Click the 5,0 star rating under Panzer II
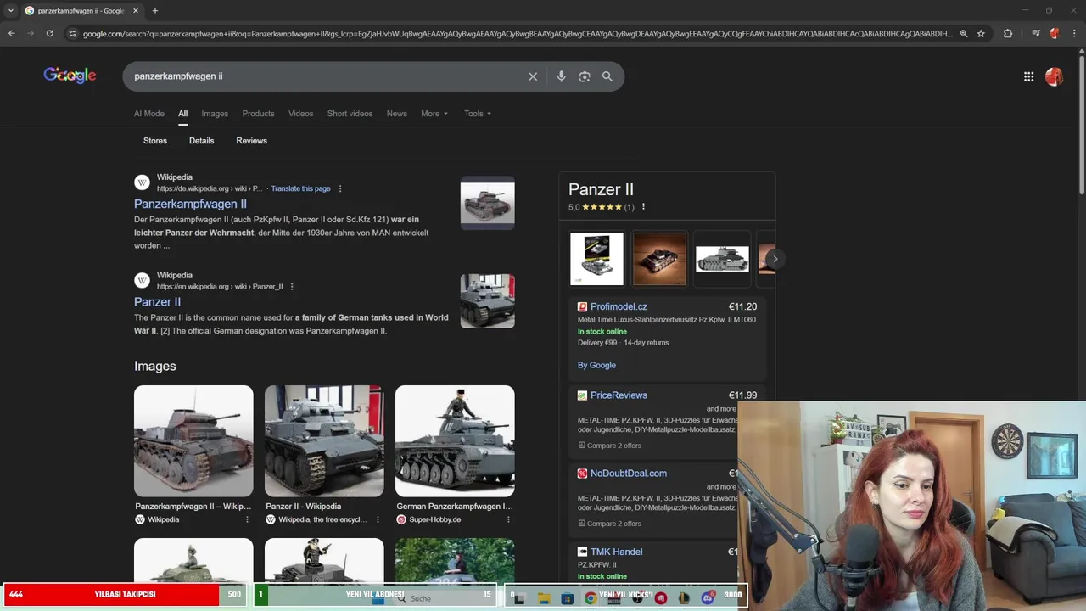This screenshot has width=1086, height=611. pyautogui.click(x=601, y=207)
